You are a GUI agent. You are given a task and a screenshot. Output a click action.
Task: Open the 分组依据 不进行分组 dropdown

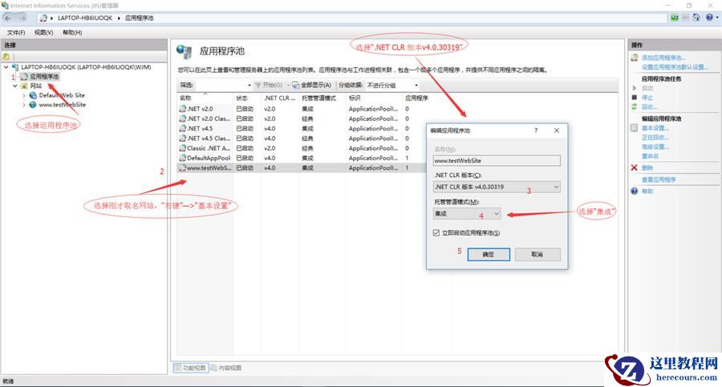point(392,85)
